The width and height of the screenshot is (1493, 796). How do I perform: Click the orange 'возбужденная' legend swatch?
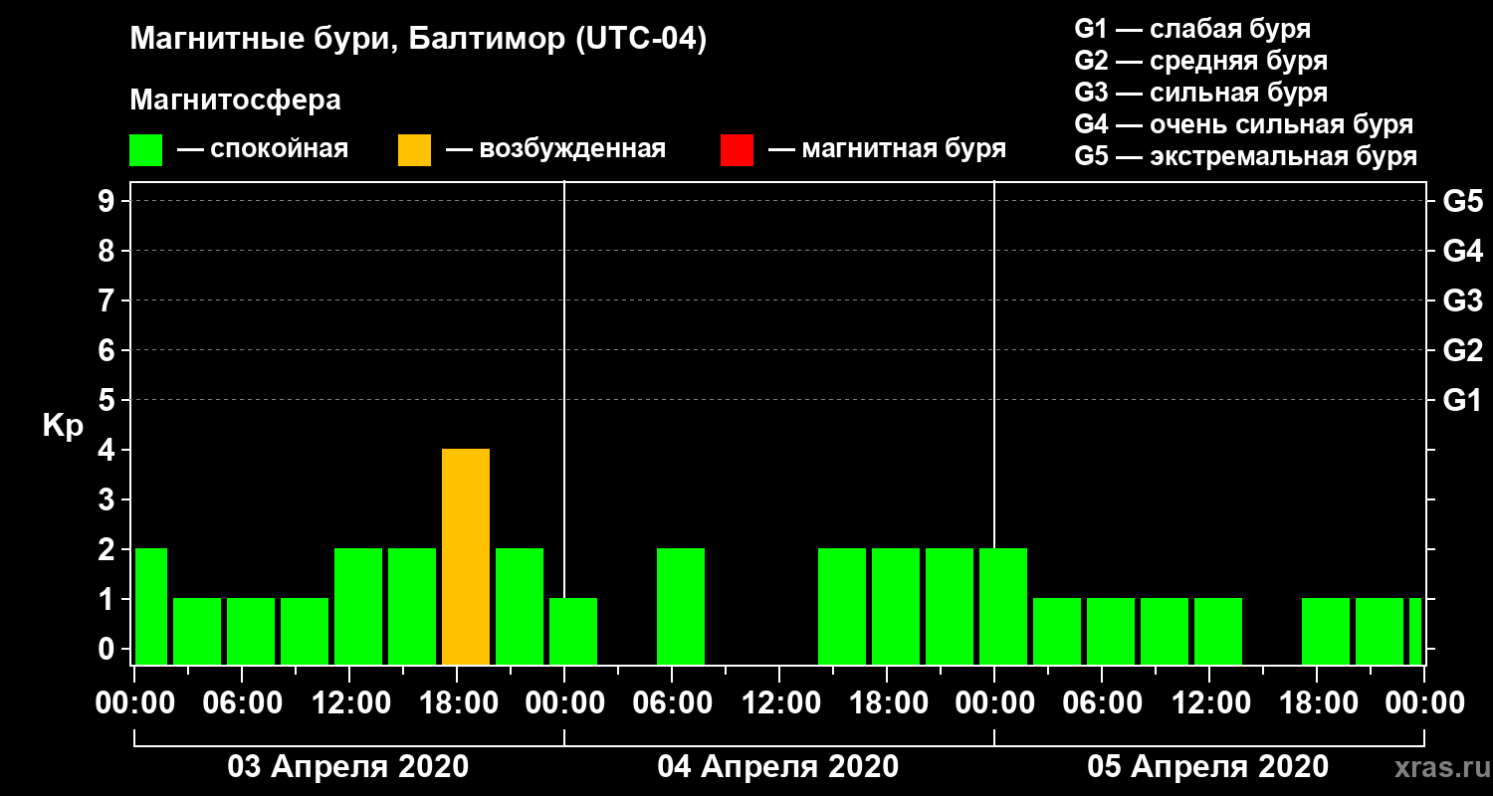point(414,149)
